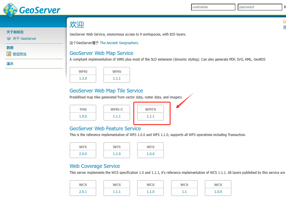Click the folder icon at right edge

pos(285,21)
